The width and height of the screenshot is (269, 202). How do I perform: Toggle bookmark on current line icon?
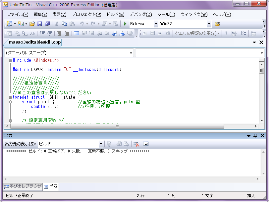pyautogui.click(x=77, y=33)
